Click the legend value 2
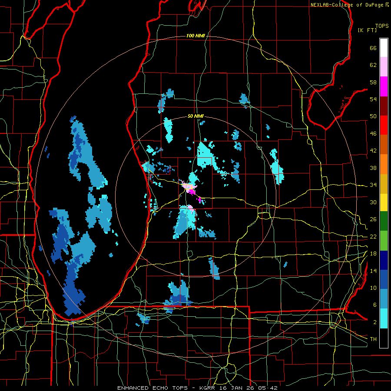The width and height of the screenshot is (391, 391). click(374, 322)
